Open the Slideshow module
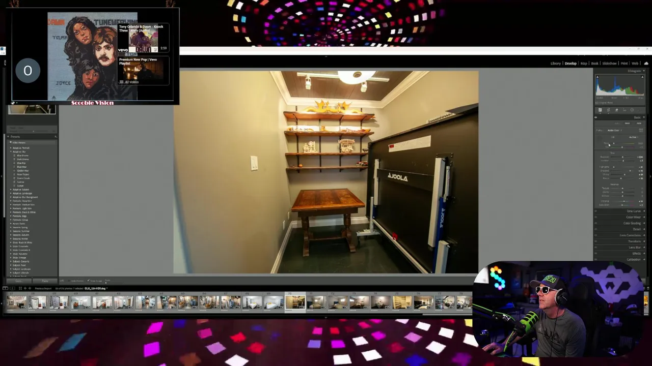The height and width of the screenshot is (366, 652). coord(610,64)
